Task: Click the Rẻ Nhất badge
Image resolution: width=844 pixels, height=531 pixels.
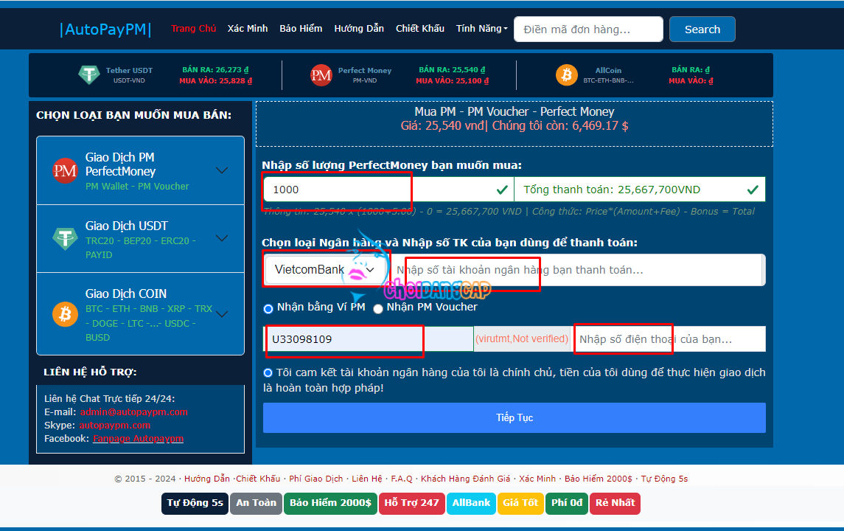Action: (615, 504)
